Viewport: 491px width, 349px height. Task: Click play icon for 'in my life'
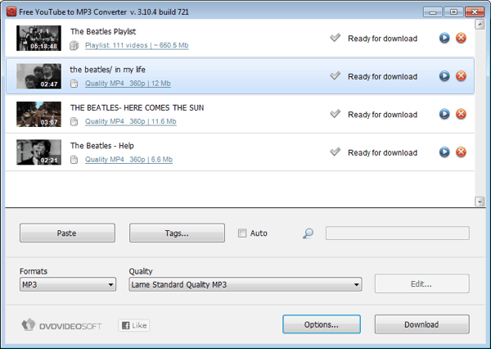[x=444, y=76]
